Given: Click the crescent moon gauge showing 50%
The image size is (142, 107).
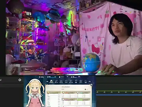Looking at the screenshot, I should coord(76,77).
